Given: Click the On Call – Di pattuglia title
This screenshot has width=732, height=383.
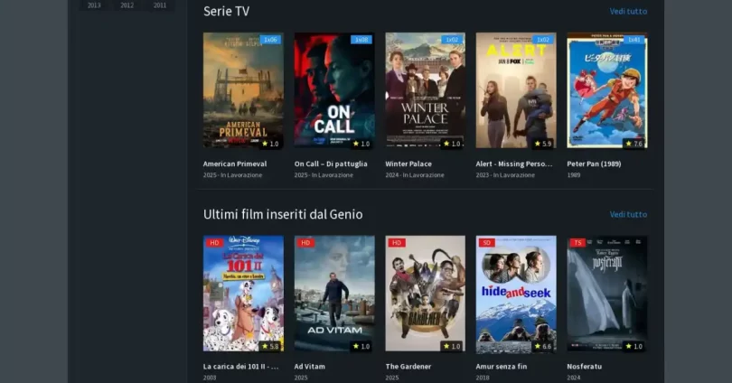Looking at the screenshot, I should 331,163.
